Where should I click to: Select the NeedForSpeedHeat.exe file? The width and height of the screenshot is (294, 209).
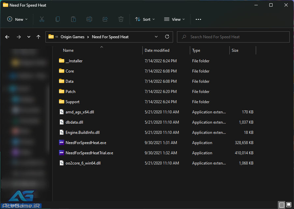coord(86,143)
